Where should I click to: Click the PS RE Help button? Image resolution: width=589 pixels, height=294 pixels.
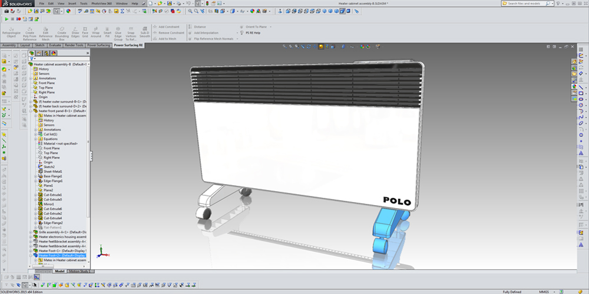(250, 33)
